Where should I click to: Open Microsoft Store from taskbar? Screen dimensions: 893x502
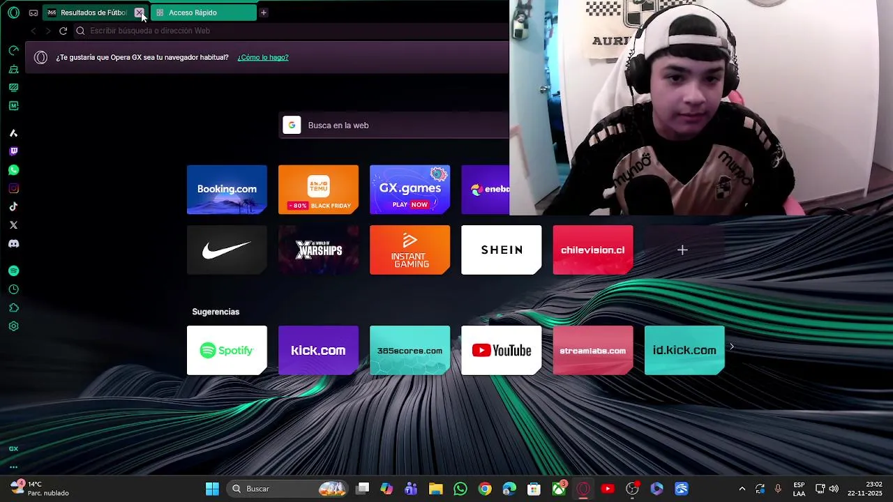534,489
